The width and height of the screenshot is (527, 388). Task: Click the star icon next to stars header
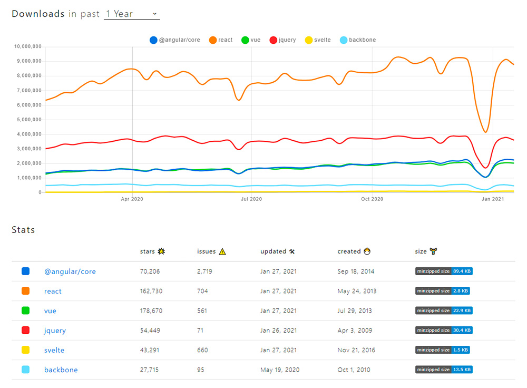161,251
